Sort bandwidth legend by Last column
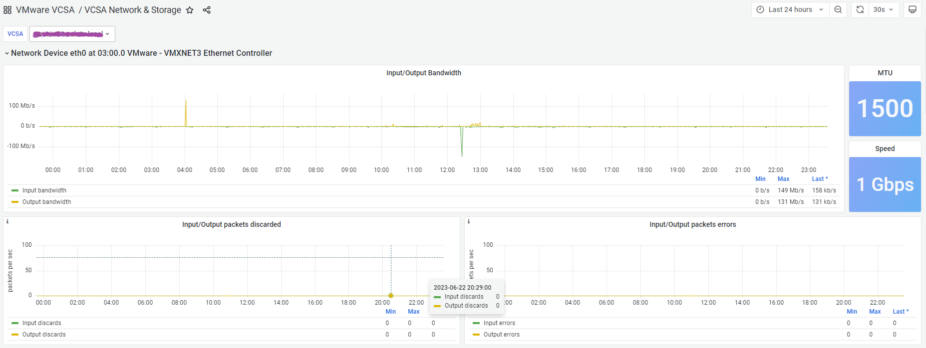This screenshot has width=926, height=348. (x=820, y=179)
